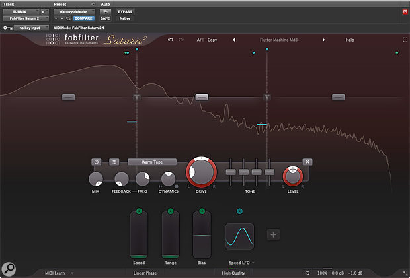Click the MIDI Learn button
The image size is (410, 278).
point(55,273)
